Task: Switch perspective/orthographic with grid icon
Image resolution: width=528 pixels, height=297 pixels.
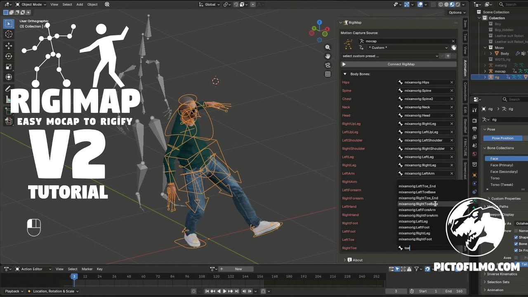Action: tap(328, 74)
